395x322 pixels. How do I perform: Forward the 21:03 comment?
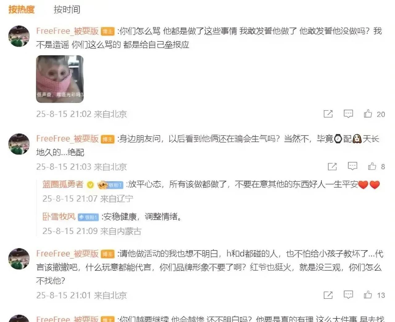coord(332,167)
